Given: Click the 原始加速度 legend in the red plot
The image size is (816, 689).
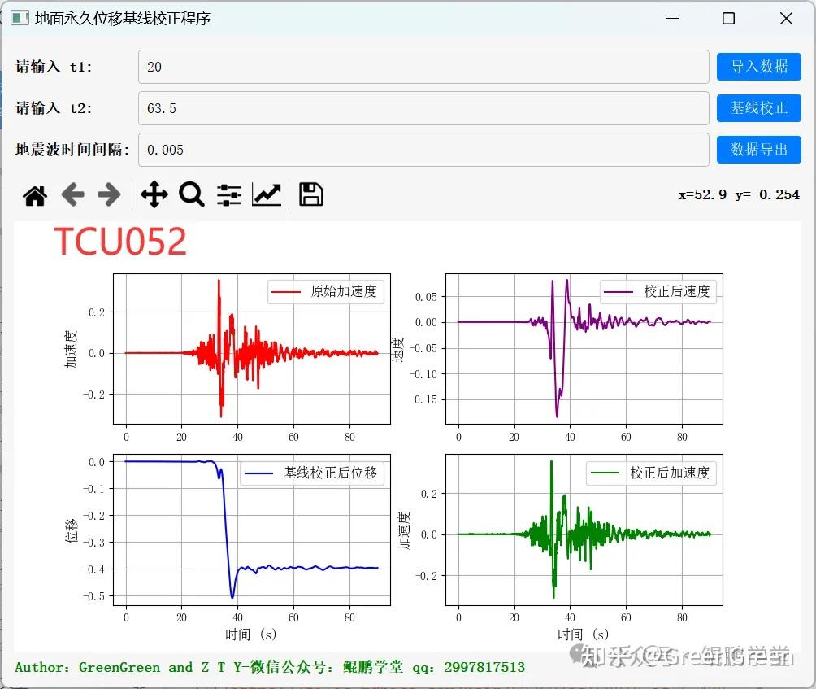Looking at the screenshot, I should click(x=328, y=293).
